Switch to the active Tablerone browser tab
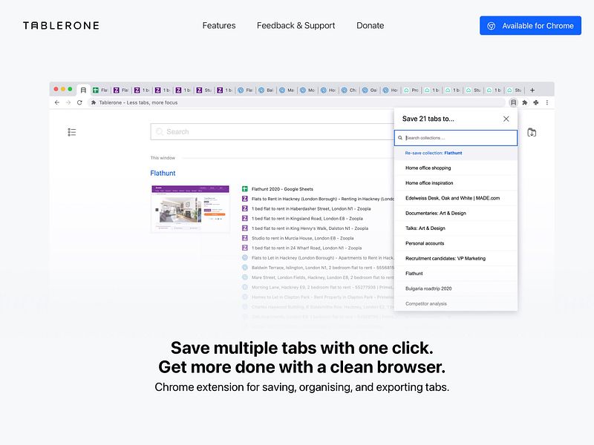 (x=83, y=90)
